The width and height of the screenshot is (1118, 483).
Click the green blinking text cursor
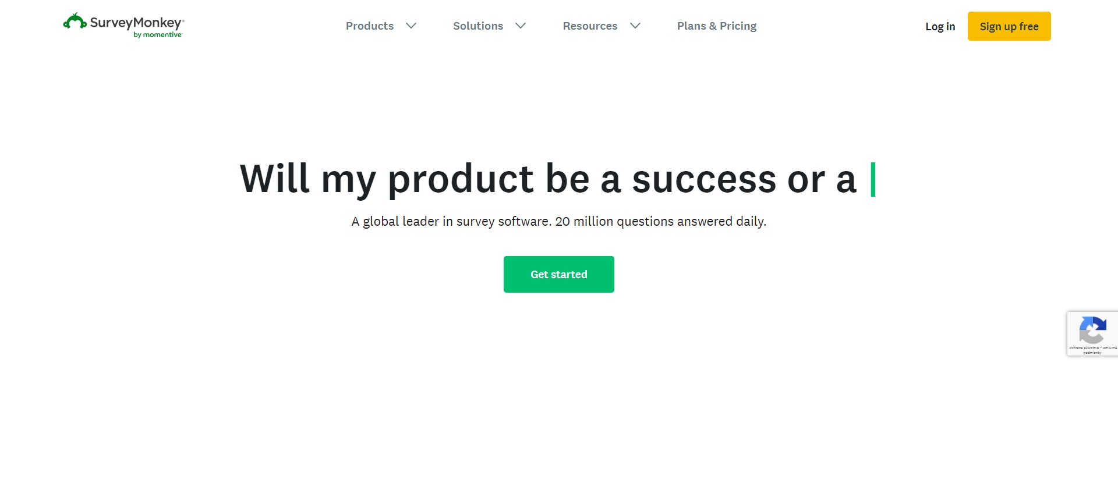point(873,179)
